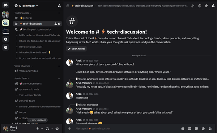Select the first server avatar in sidebar

click(5, 15)
